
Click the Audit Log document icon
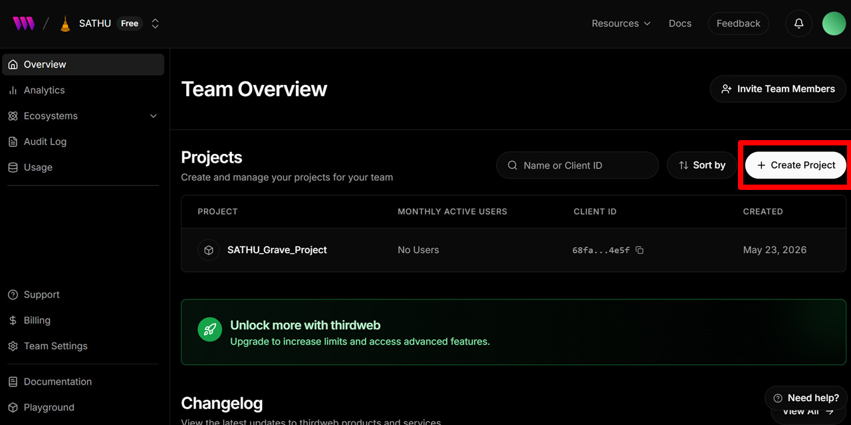tap(13, 141)
